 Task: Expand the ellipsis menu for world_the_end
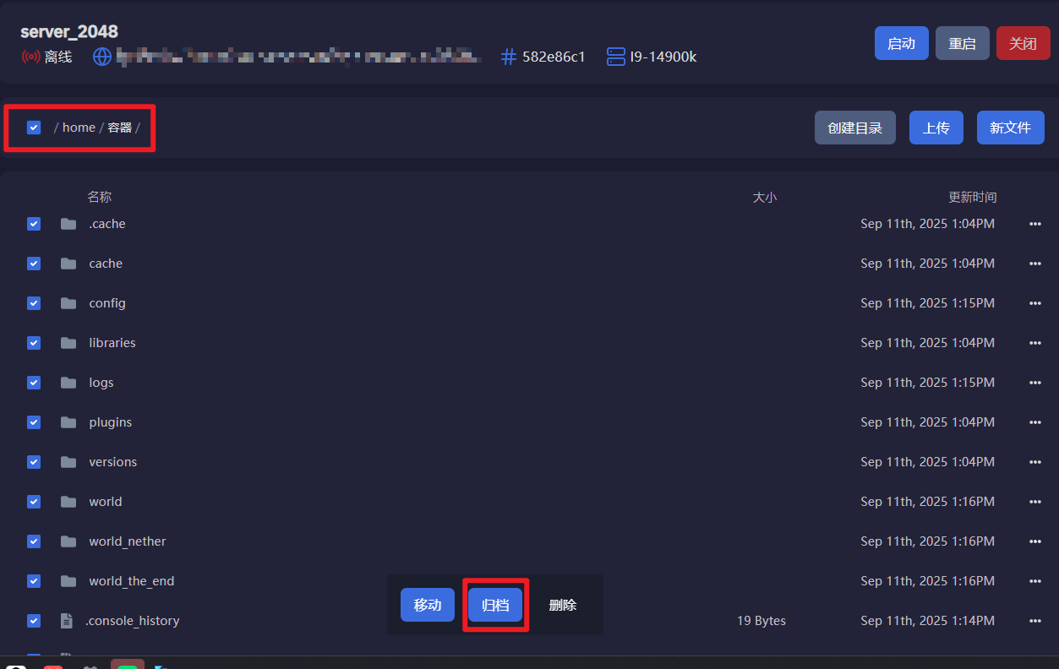(x=1035, y=581)
